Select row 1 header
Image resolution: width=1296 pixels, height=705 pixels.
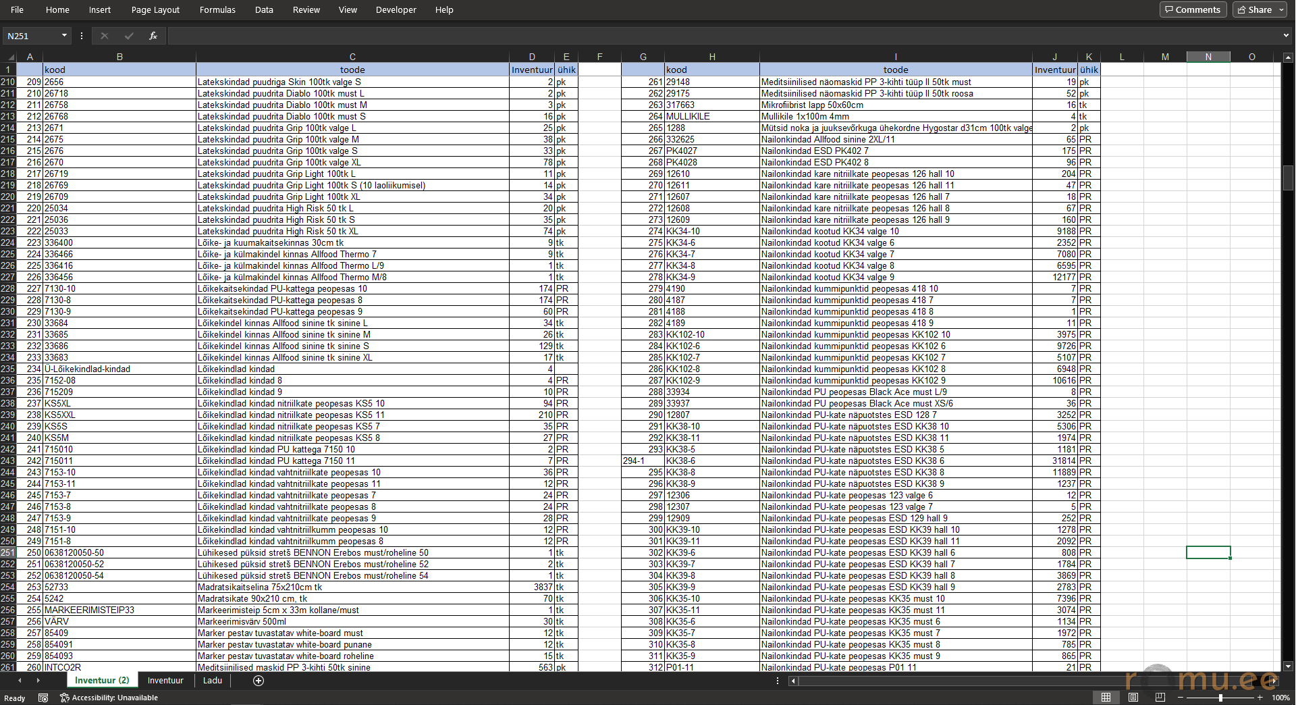pos(8,70)
